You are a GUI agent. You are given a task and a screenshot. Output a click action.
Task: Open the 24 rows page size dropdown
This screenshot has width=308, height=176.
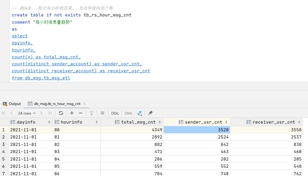pos(27,113)
